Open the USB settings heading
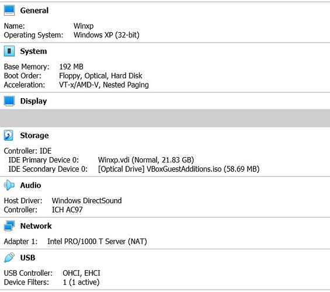 coord(27,258)
